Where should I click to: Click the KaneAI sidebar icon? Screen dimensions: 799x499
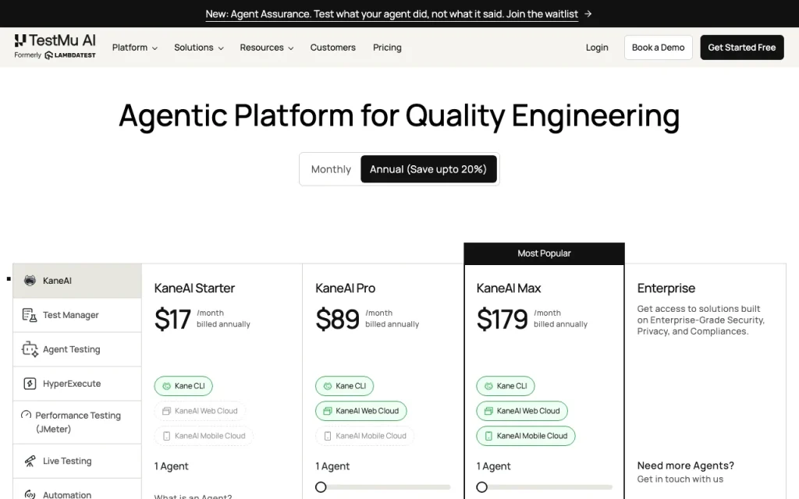[30, 281]
